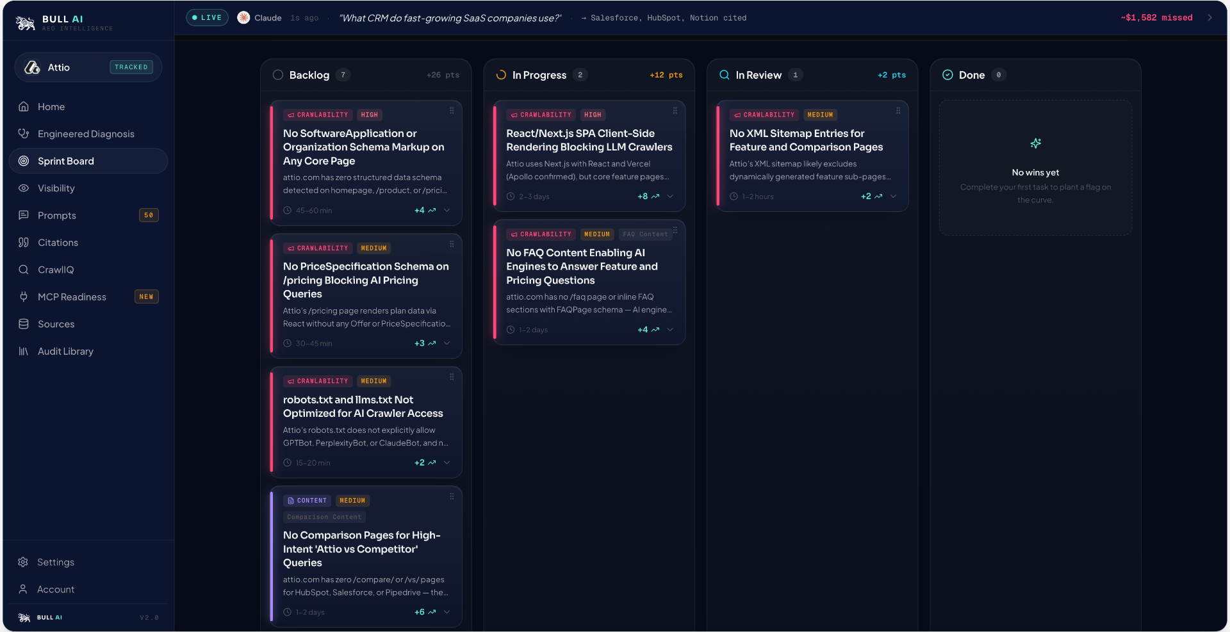Screen dimensions: 1230x632
Task: Grab drag handle on Comparison Pages card
Action: 452,497
